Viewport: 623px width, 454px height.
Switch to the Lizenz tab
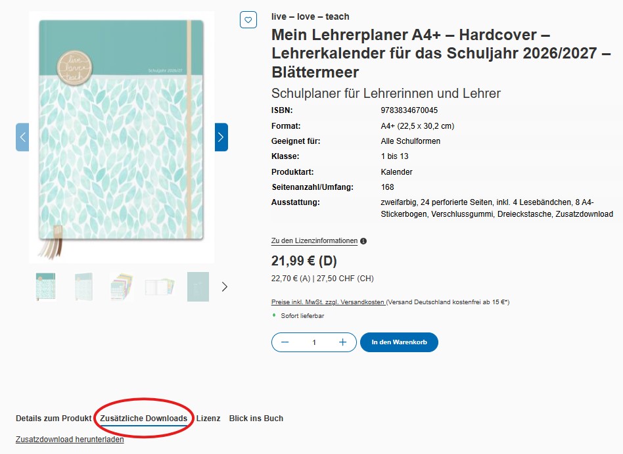click(x=208, y=419)
